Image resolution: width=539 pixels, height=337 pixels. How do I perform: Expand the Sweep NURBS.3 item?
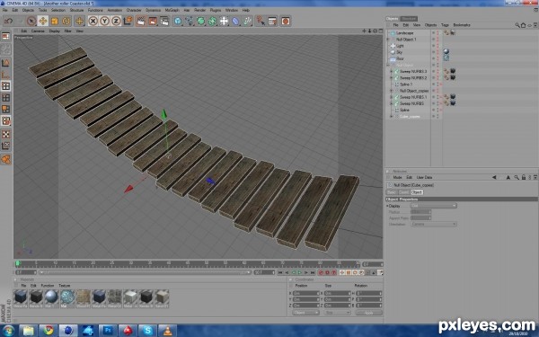pos(391,72)
